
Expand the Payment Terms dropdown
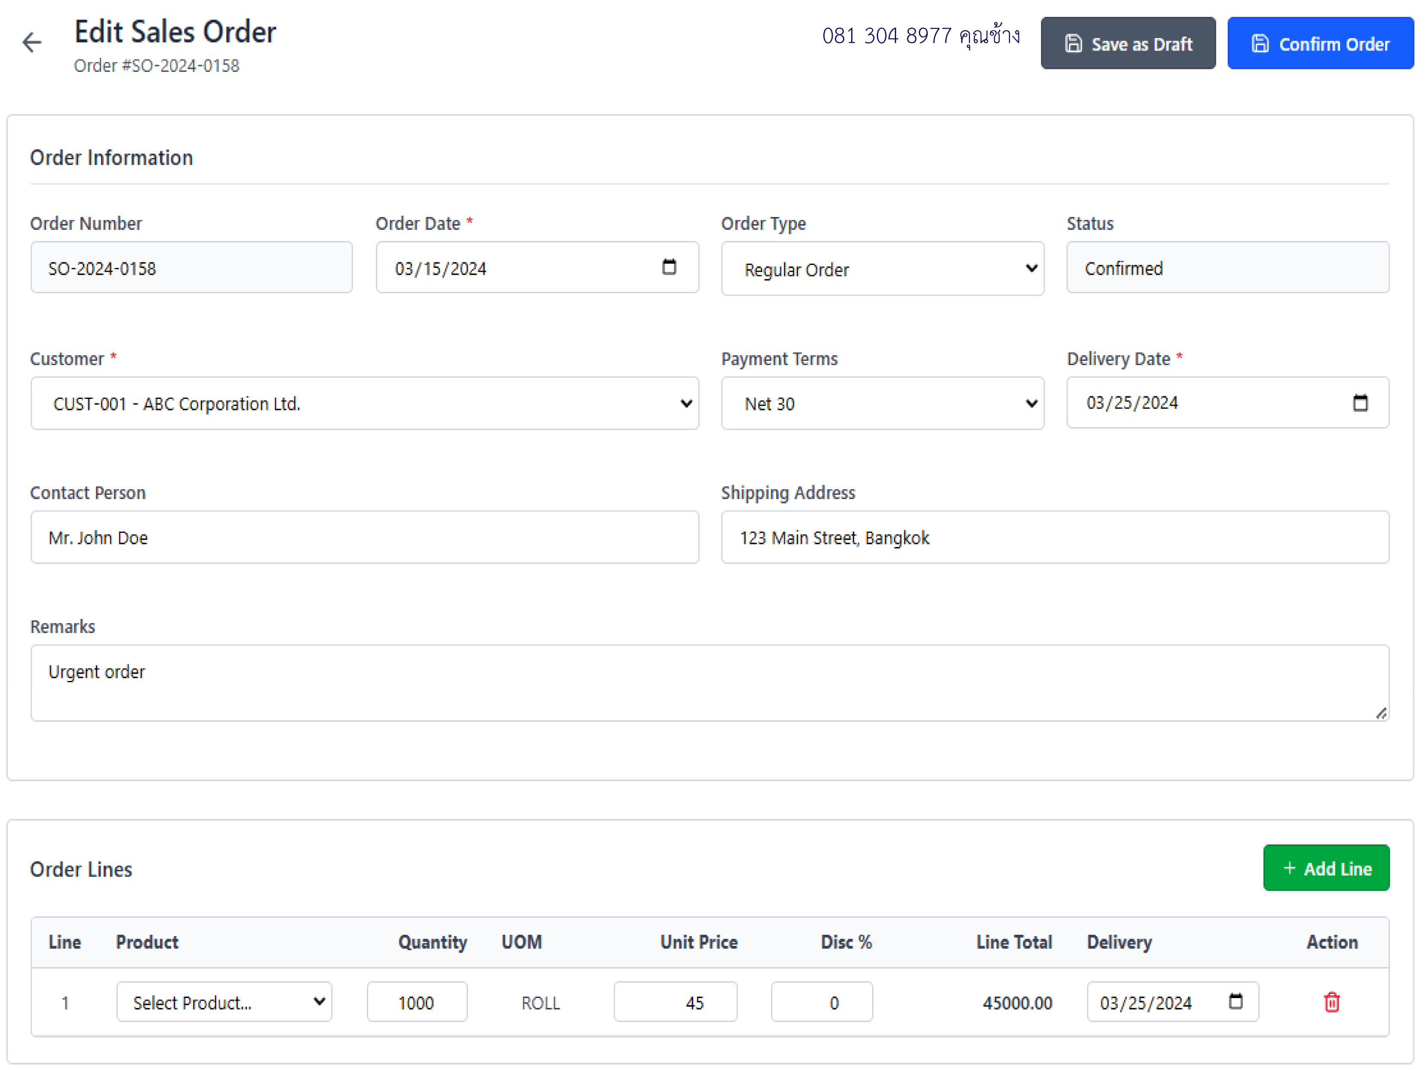point(882,403)
